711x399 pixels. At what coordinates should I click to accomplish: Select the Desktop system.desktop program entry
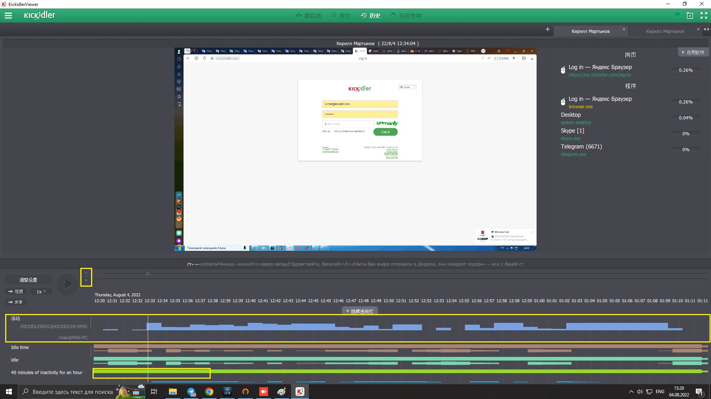pyautogui.click(x=631, y=118)
